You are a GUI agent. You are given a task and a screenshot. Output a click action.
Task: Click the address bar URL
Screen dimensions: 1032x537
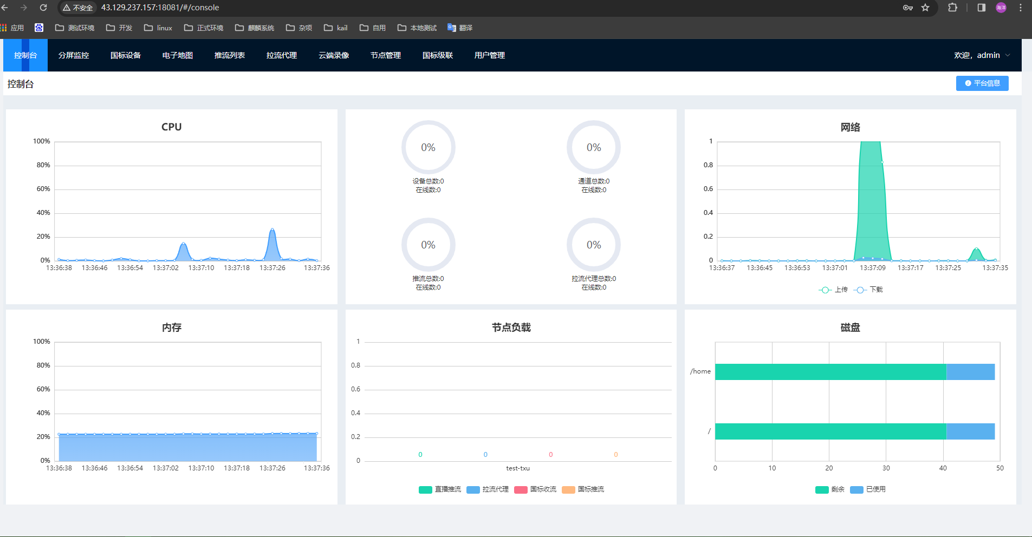(160, 8)
